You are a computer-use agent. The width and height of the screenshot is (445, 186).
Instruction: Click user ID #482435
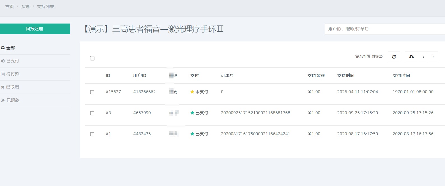tap(142, 134)
